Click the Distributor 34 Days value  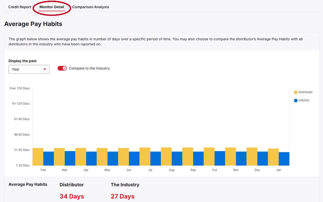(72, 196)
